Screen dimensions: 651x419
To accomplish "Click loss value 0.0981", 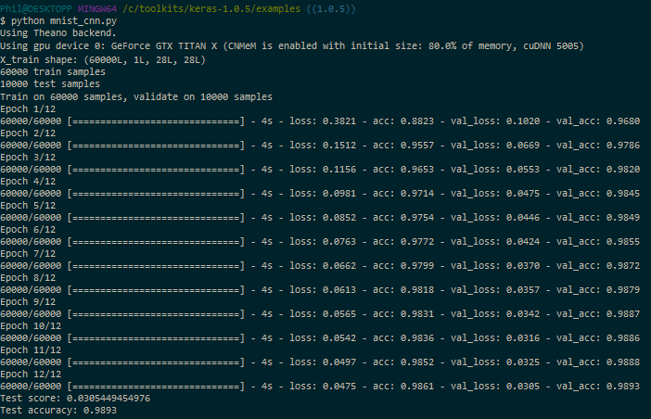I will click(x=339, y=194).
